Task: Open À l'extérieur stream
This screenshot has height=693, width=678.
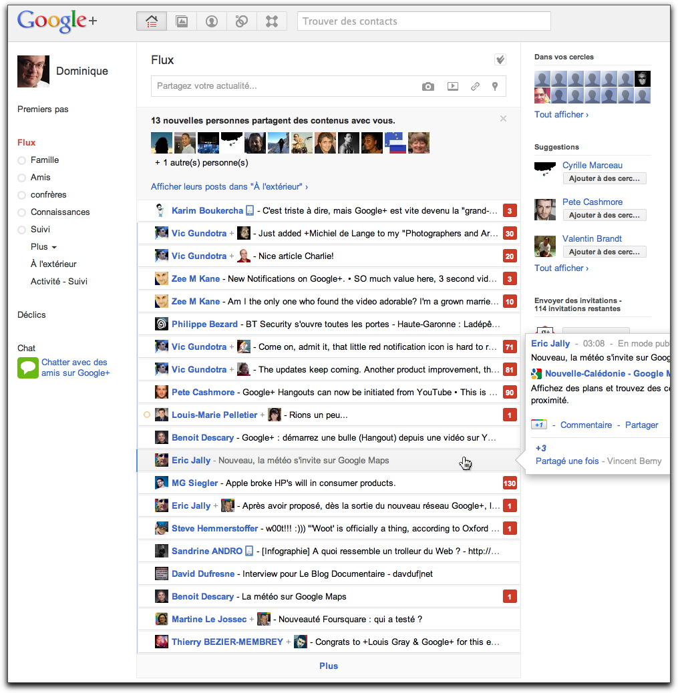Action: coord(53,264)
